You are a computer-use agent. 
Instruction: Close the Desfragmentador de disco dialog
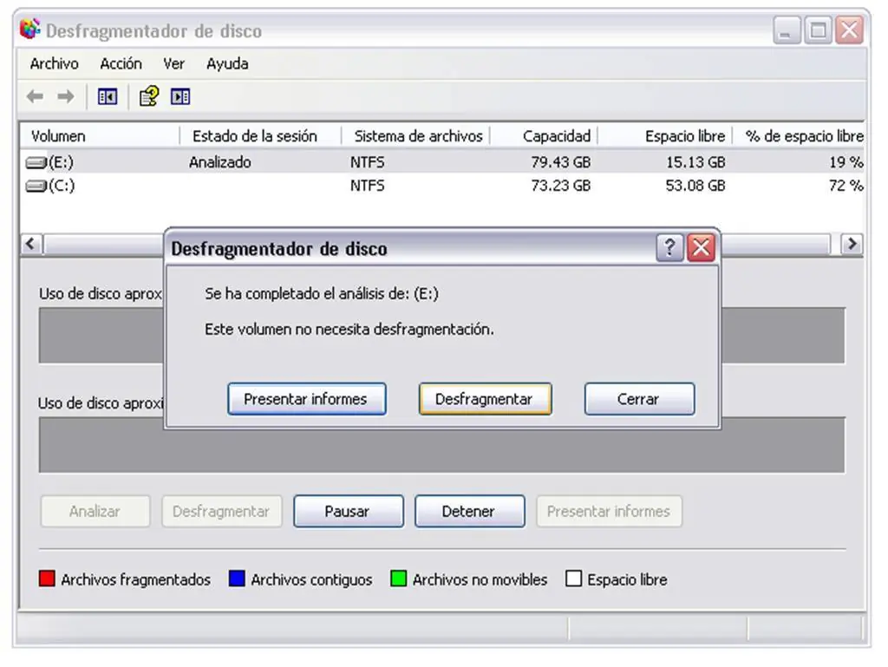coord(701,247)
